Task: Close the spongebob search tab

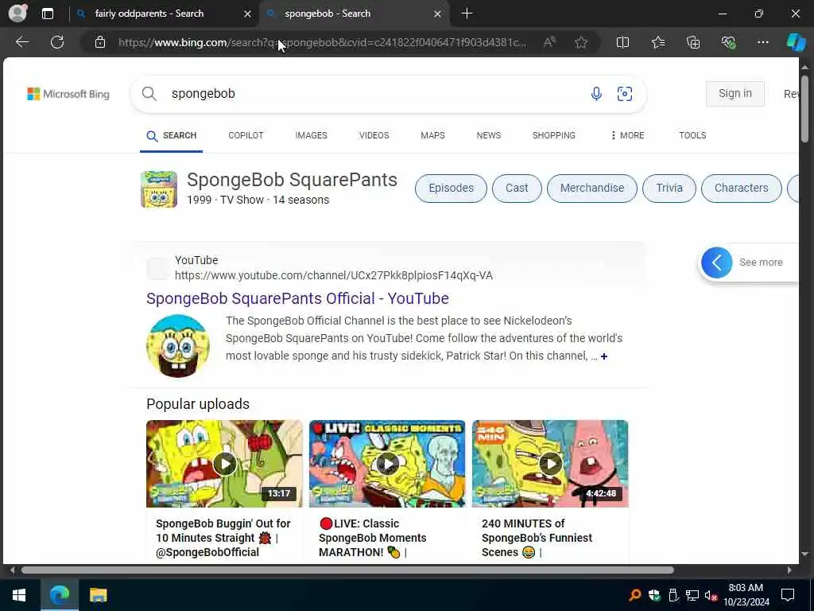Action: coord(438,14)
